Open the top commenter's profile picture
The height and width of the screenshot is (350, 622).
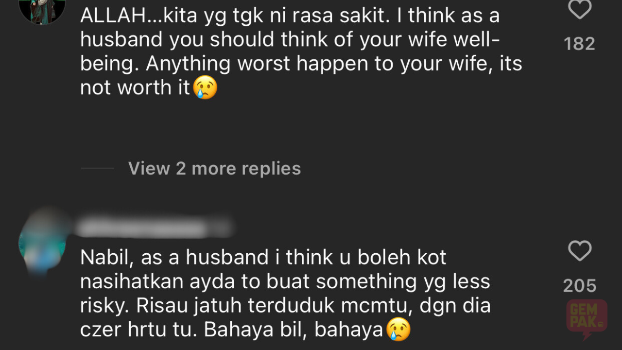[x=42, y=10]
